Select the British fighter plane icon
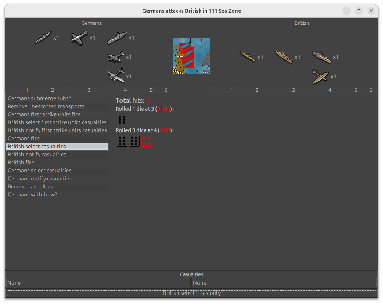The image size is (383, 304). pos(320,76)
